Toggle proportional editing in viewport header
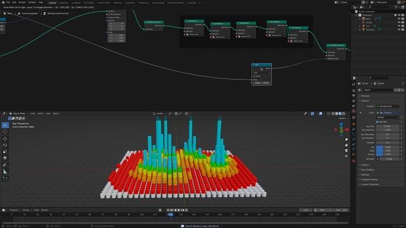 pyautogui.click(x=187, y=113)
